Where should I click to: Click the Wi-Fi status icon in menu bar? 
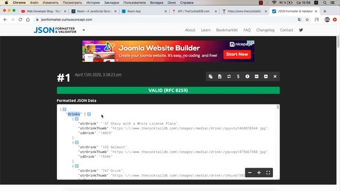coord(274,3)
